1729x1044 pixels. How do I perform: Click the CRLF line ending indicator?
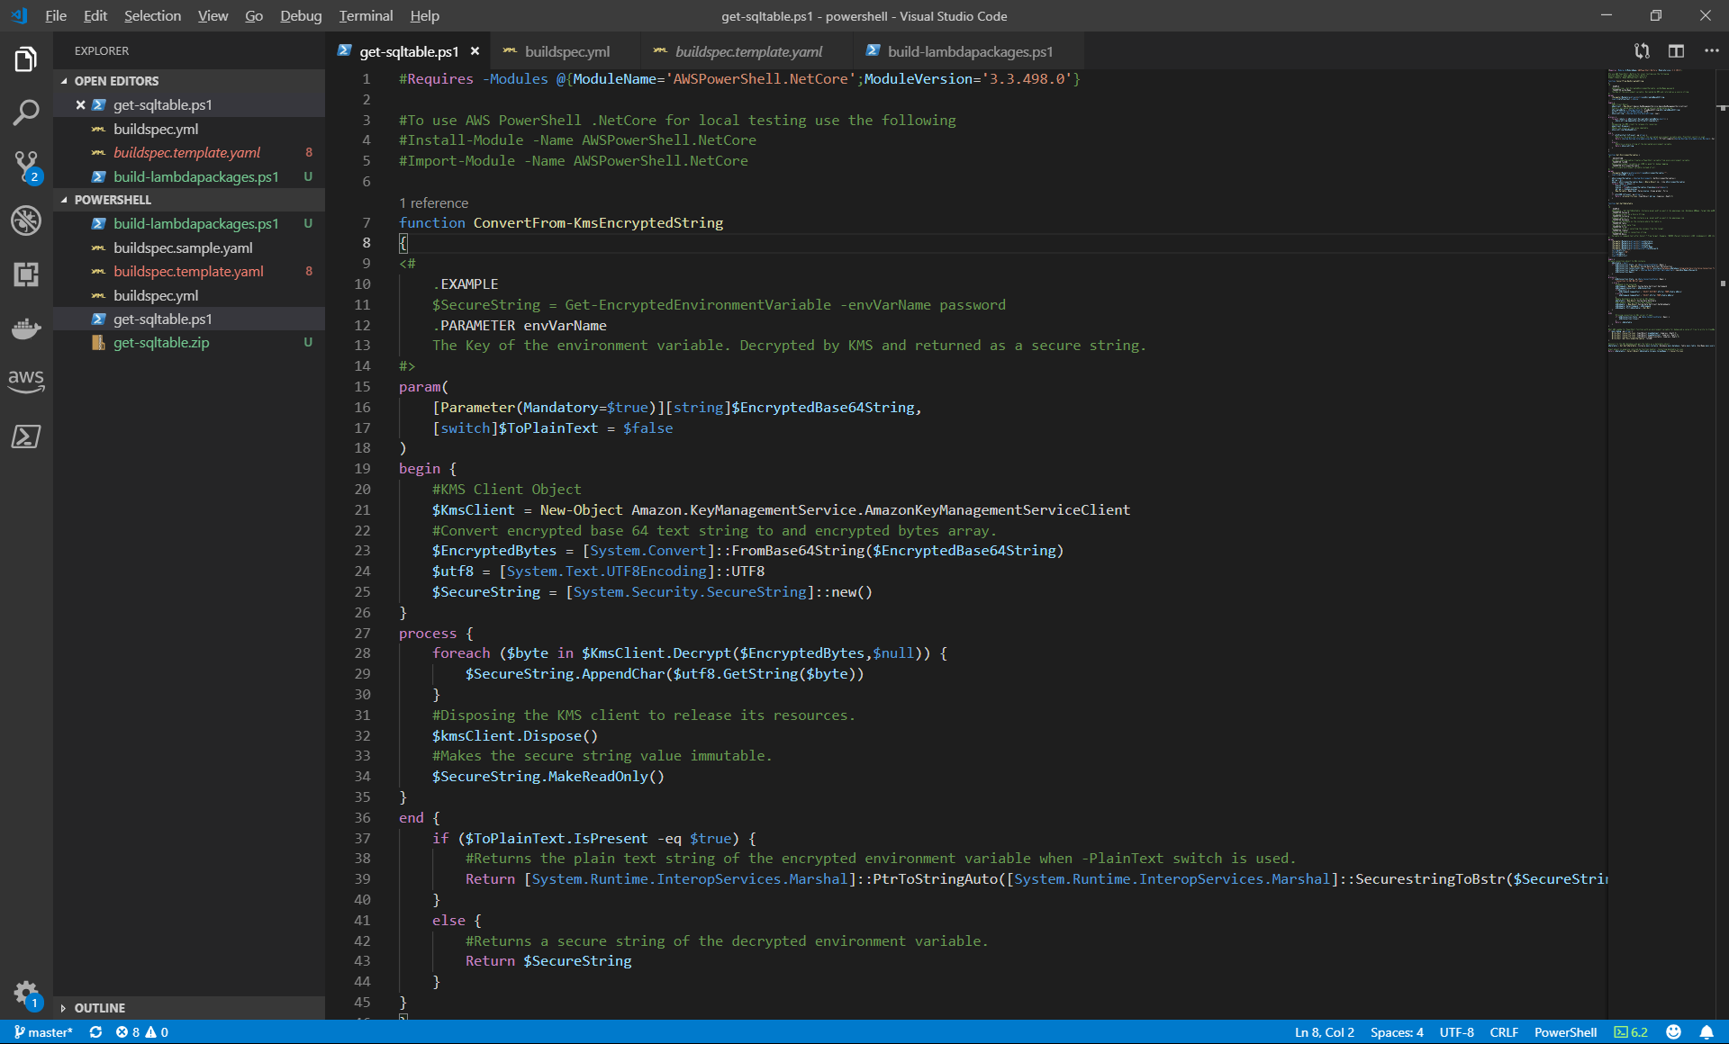(1504, 1032)
